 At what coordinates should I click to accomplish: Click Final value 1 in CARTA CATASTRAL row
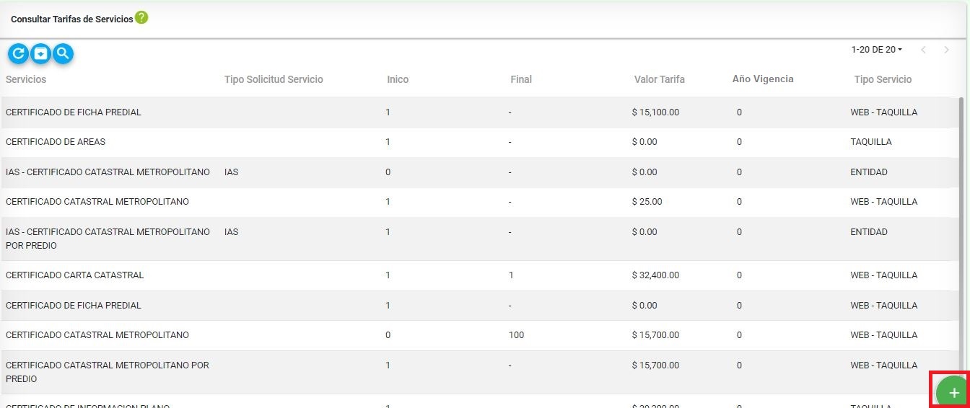coord(511,275)
